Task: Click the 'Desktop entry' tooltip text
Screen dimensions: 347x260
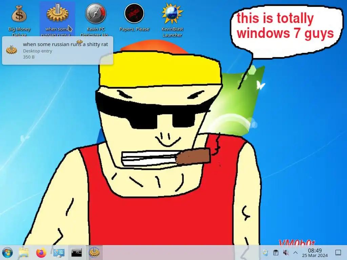Action: pos(37,51)
